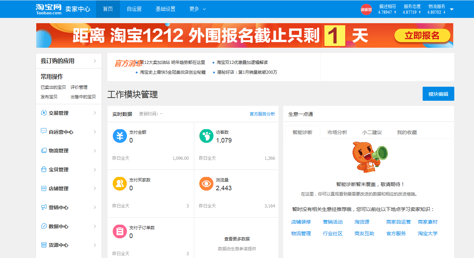Switch to the 市场分析 tab
The height and width of the screenshot is (258, 474).
(337, 132)
